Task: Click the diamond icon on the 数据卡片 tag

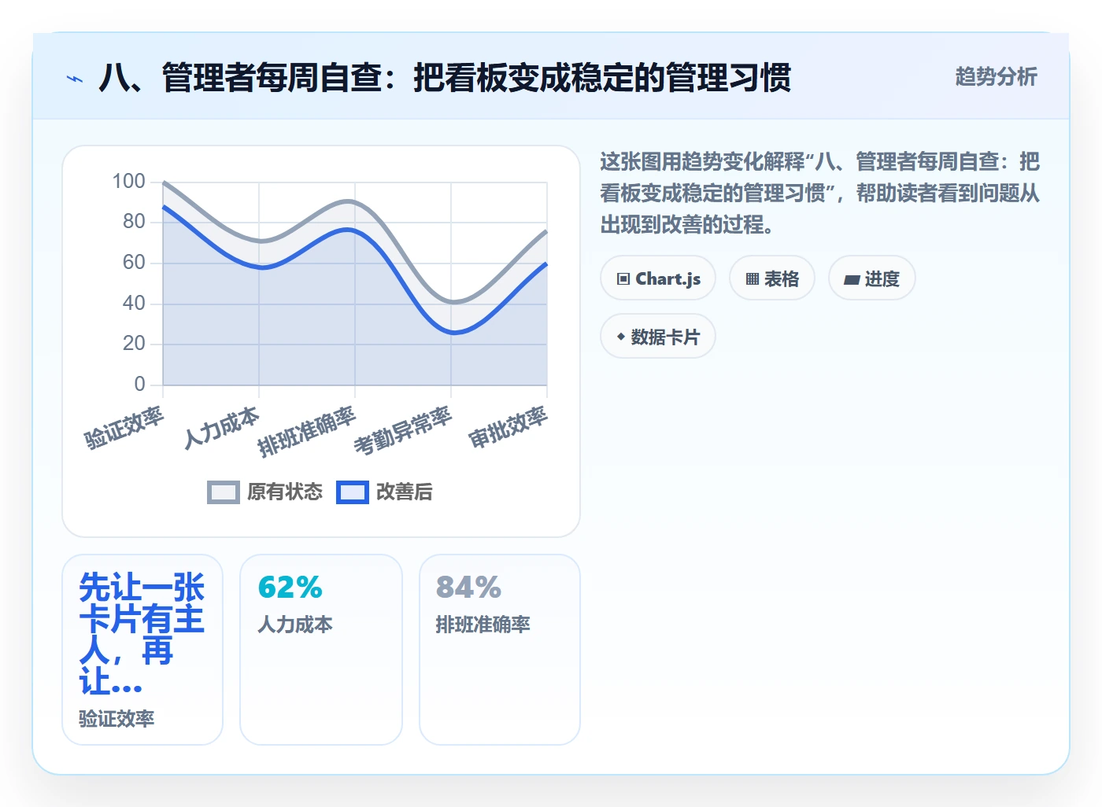Action: (x=621, y=337)
